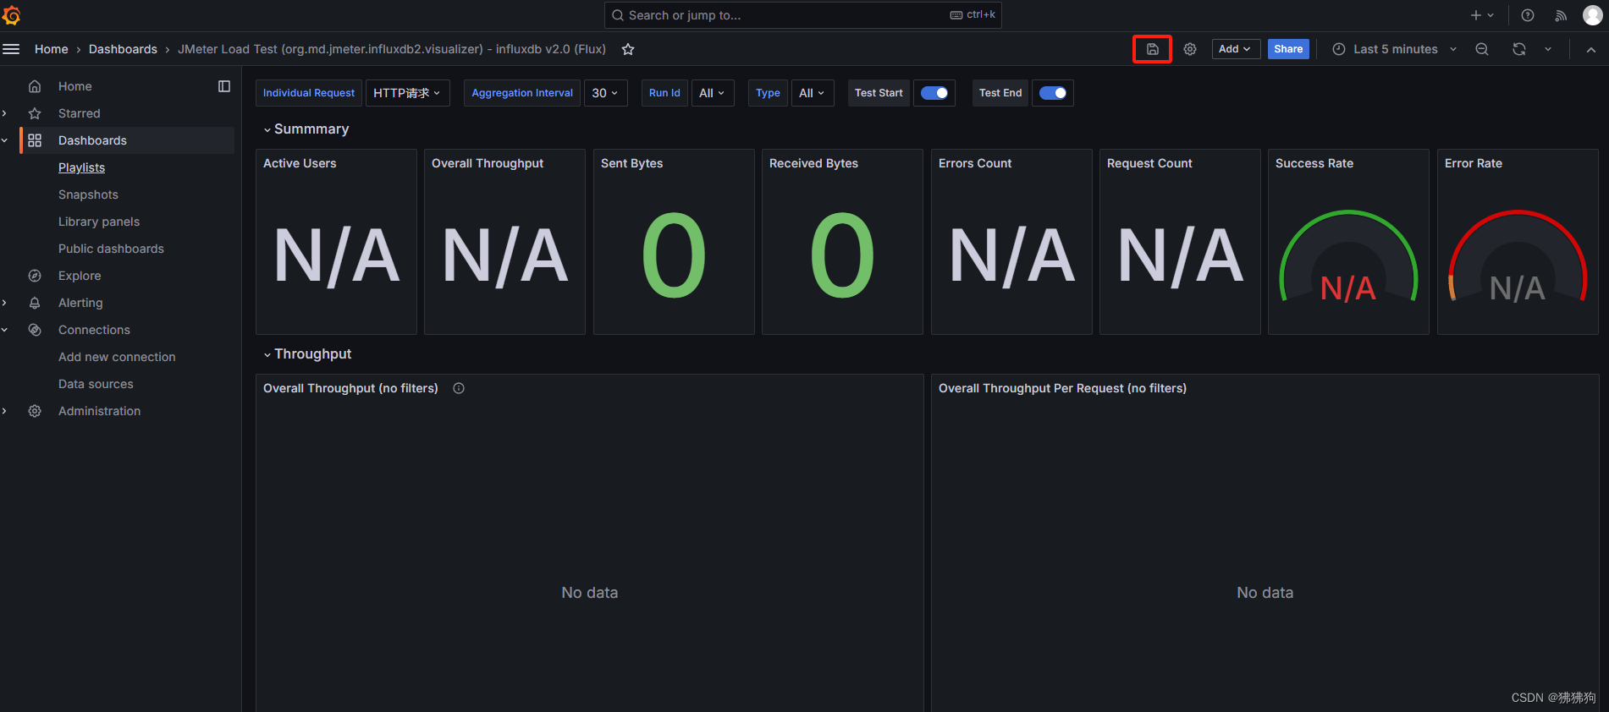Click the JMeter Load Test breadcrumb title
1609x712 pixels.
392,49
